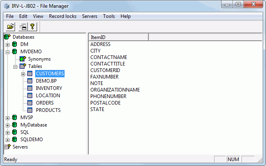Viewport: 266px width, 166px height.
Task: Collapse the MVDEMO database node
Action: pyautogui.click(x=7, y=52)
